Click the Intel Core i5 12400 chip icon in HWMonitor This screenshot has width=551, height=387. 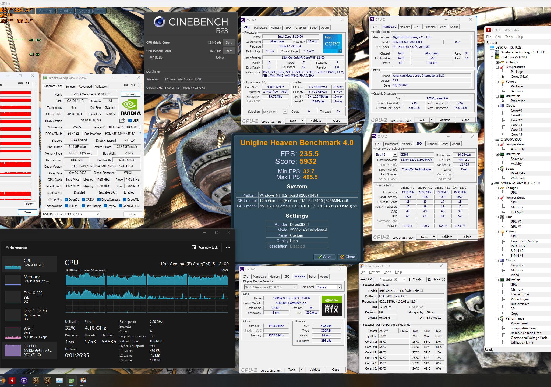(497, 57)
